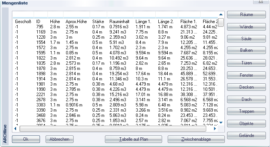This screenshot has height=147, width=270.
Task: Select row with ID 1554
Action: [x=115, y=42]
